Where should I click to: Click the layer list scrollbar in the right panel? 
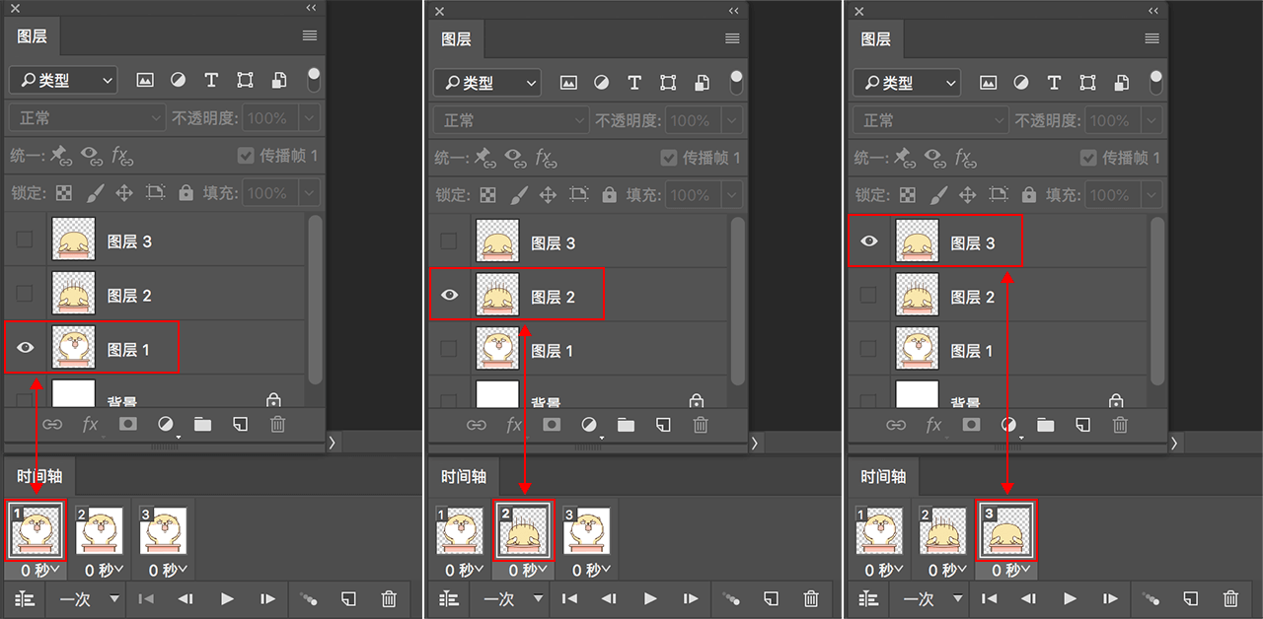[x=1157, y=296]
